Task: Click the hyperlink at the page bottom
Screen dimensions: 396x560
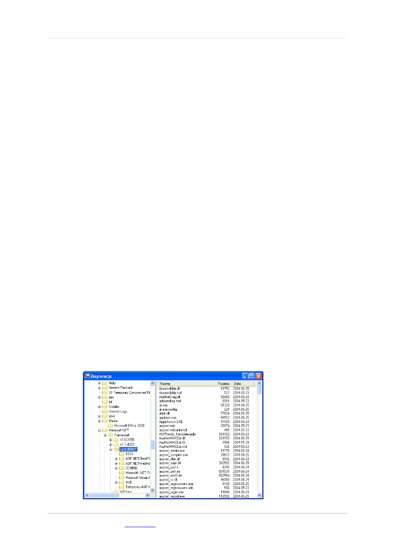Action: click(x=140, y=526)
